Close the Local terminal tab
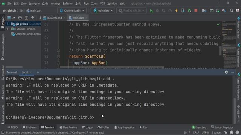 [31, 72]
